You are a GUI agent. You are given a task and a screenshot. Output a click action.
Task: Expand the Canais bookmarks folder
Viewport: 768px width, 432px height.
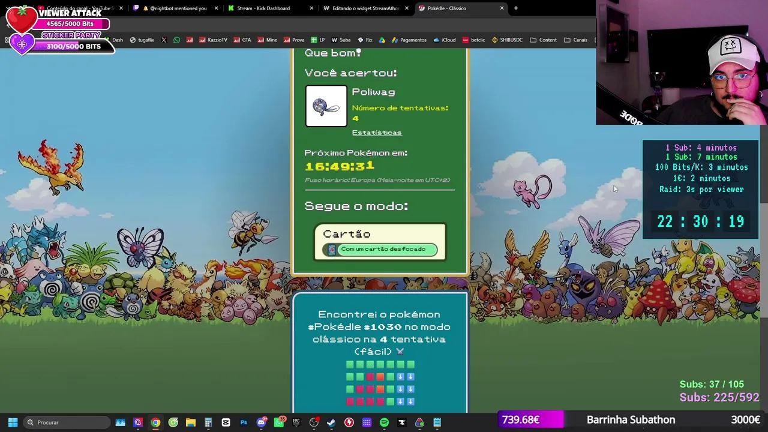tap(575, 40)
